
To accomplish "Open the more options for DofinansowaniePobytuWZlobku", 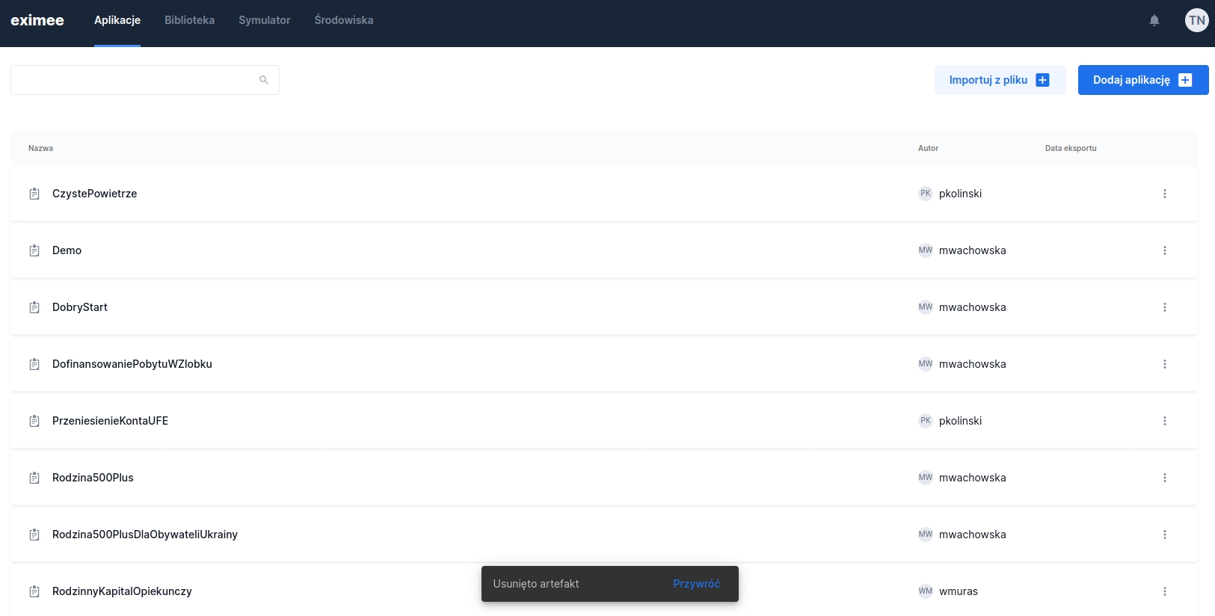I will click(1164, 364).
